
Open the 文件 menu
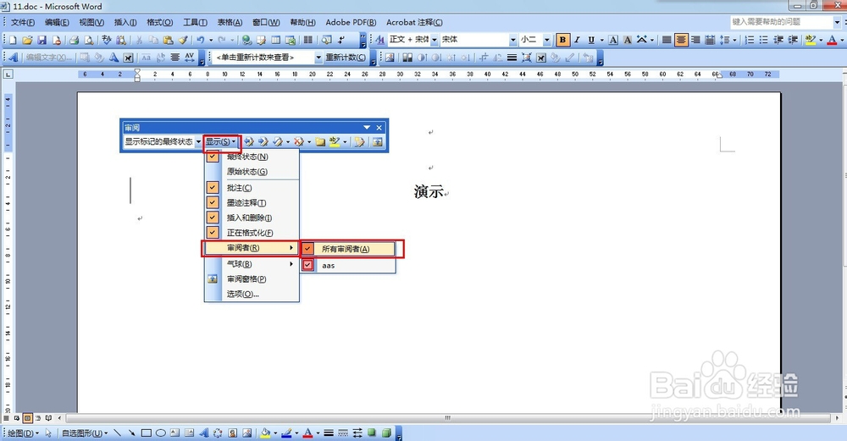click(23, 22)
